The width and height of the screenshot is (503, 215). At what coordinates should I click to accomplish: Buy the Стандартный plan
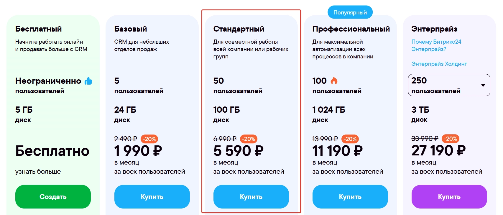click(251, 197)
